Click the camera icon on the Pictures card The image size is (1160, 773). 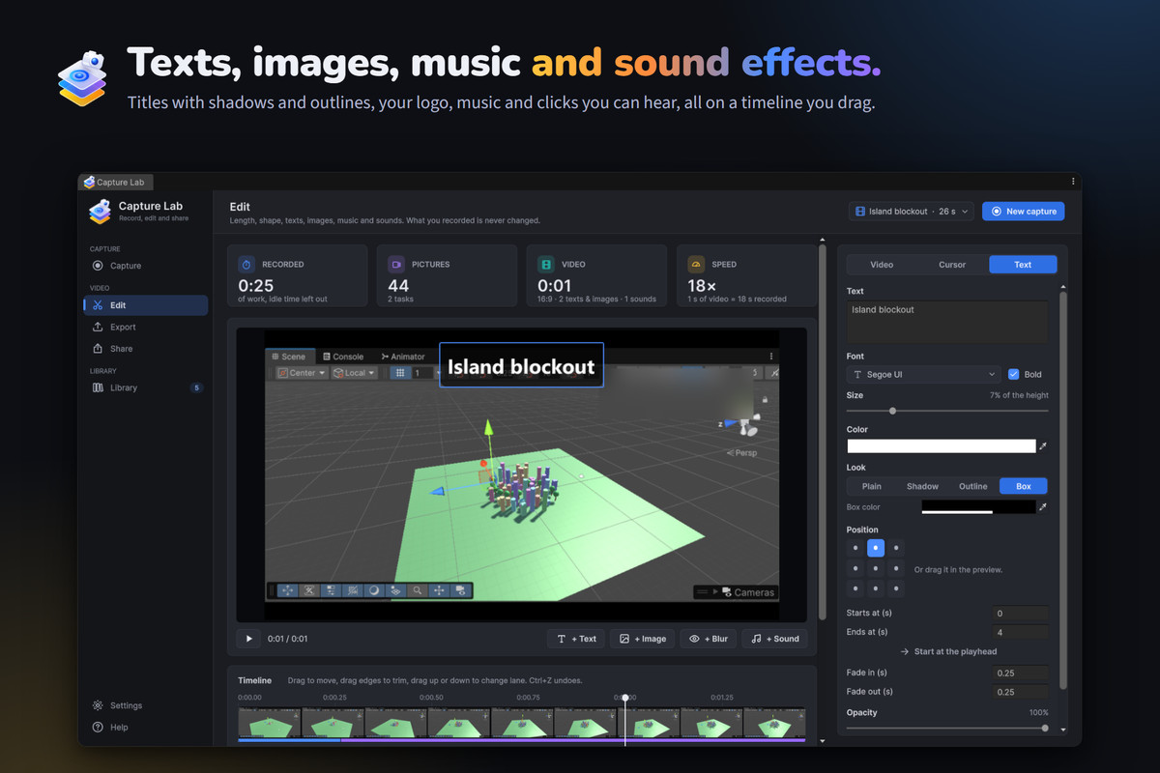pyautogui.click(x=396, y=264)
